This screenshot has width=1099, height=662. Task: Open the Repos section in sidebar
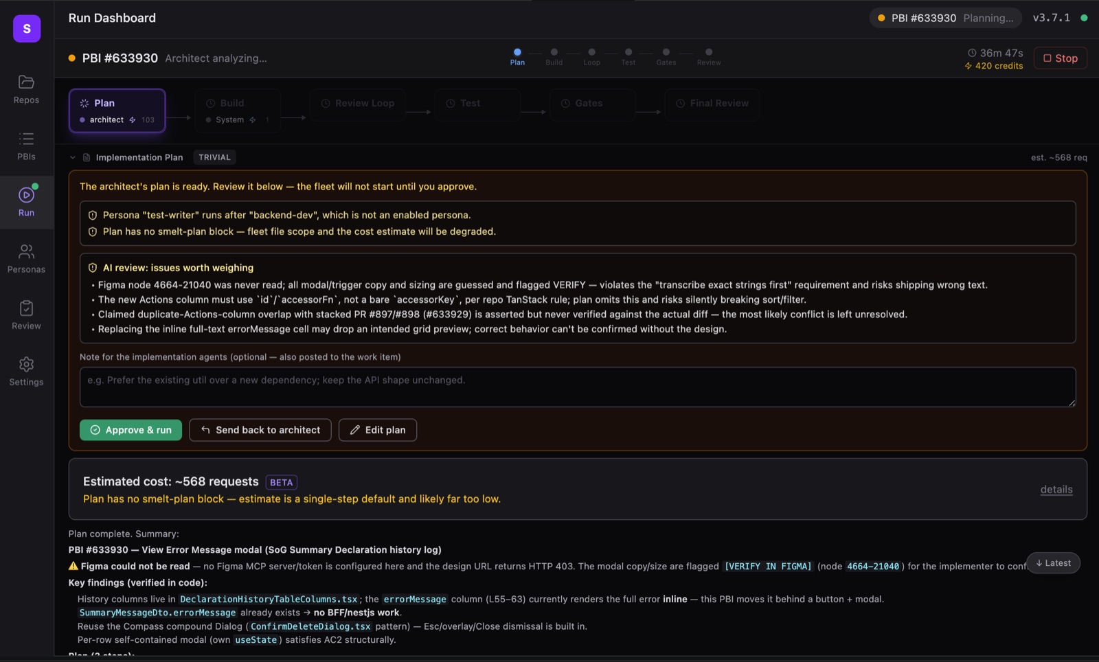(26, 89)
